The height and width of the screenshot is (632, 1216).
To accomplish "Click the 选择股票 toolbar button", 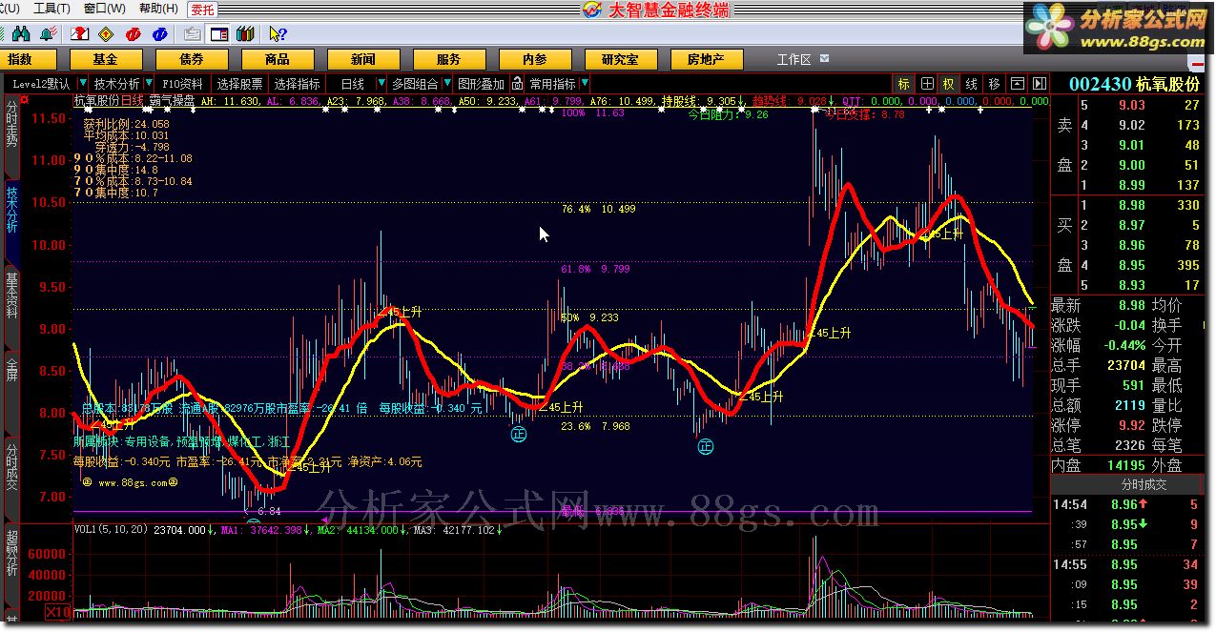I will click(239, 84).
